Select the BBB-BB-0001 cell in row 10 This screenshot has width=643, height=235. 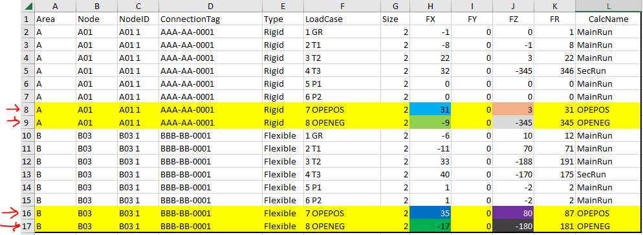[210, 135]
